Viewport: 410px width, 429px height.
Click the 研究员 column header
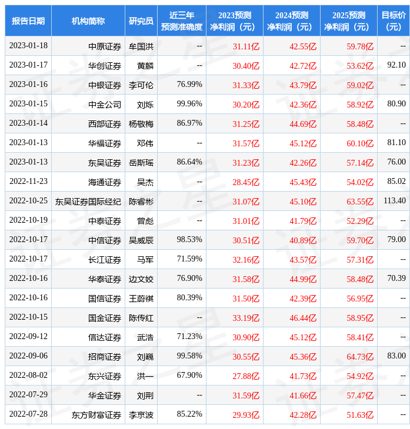141,21
